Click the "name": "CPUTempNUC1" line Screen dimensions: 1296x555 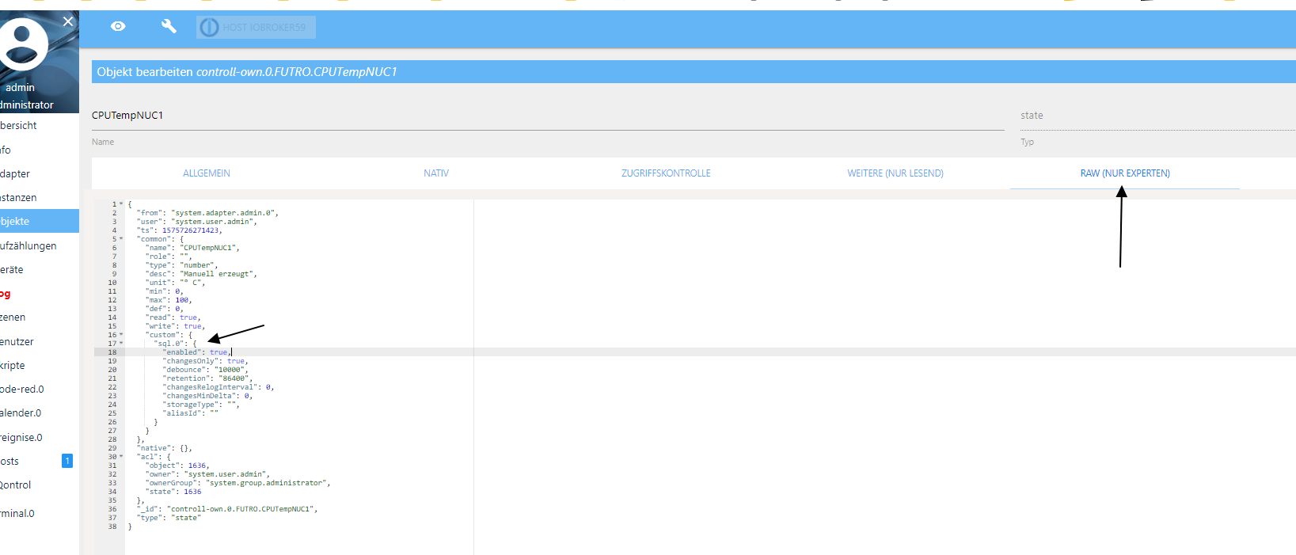(x=192, y=248)
